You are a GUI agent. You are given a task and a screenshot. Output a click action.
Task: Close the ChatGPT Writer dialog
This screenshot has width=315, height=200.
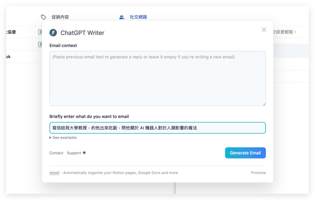pyautogui.click(x=264, y=30)
